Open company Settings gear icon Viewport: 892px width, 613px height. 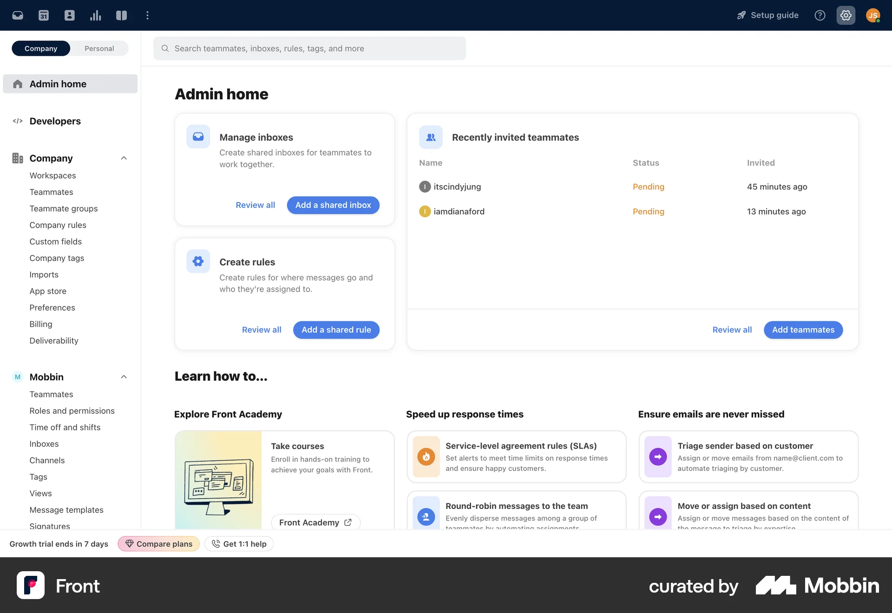click(x=845, y=15)
